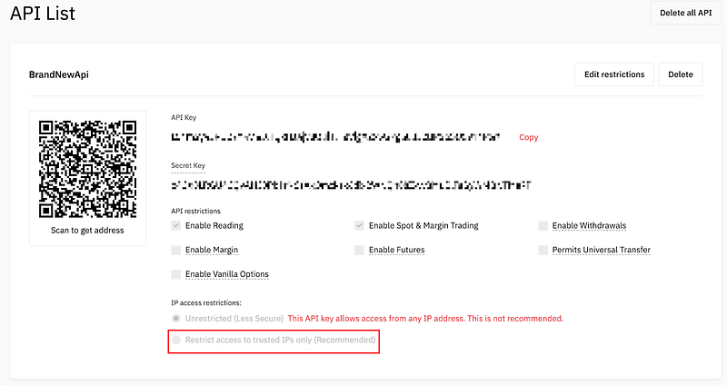Click the BrandNewApi name heading
The height and width of the screenshot is (385, 727).
59,74
